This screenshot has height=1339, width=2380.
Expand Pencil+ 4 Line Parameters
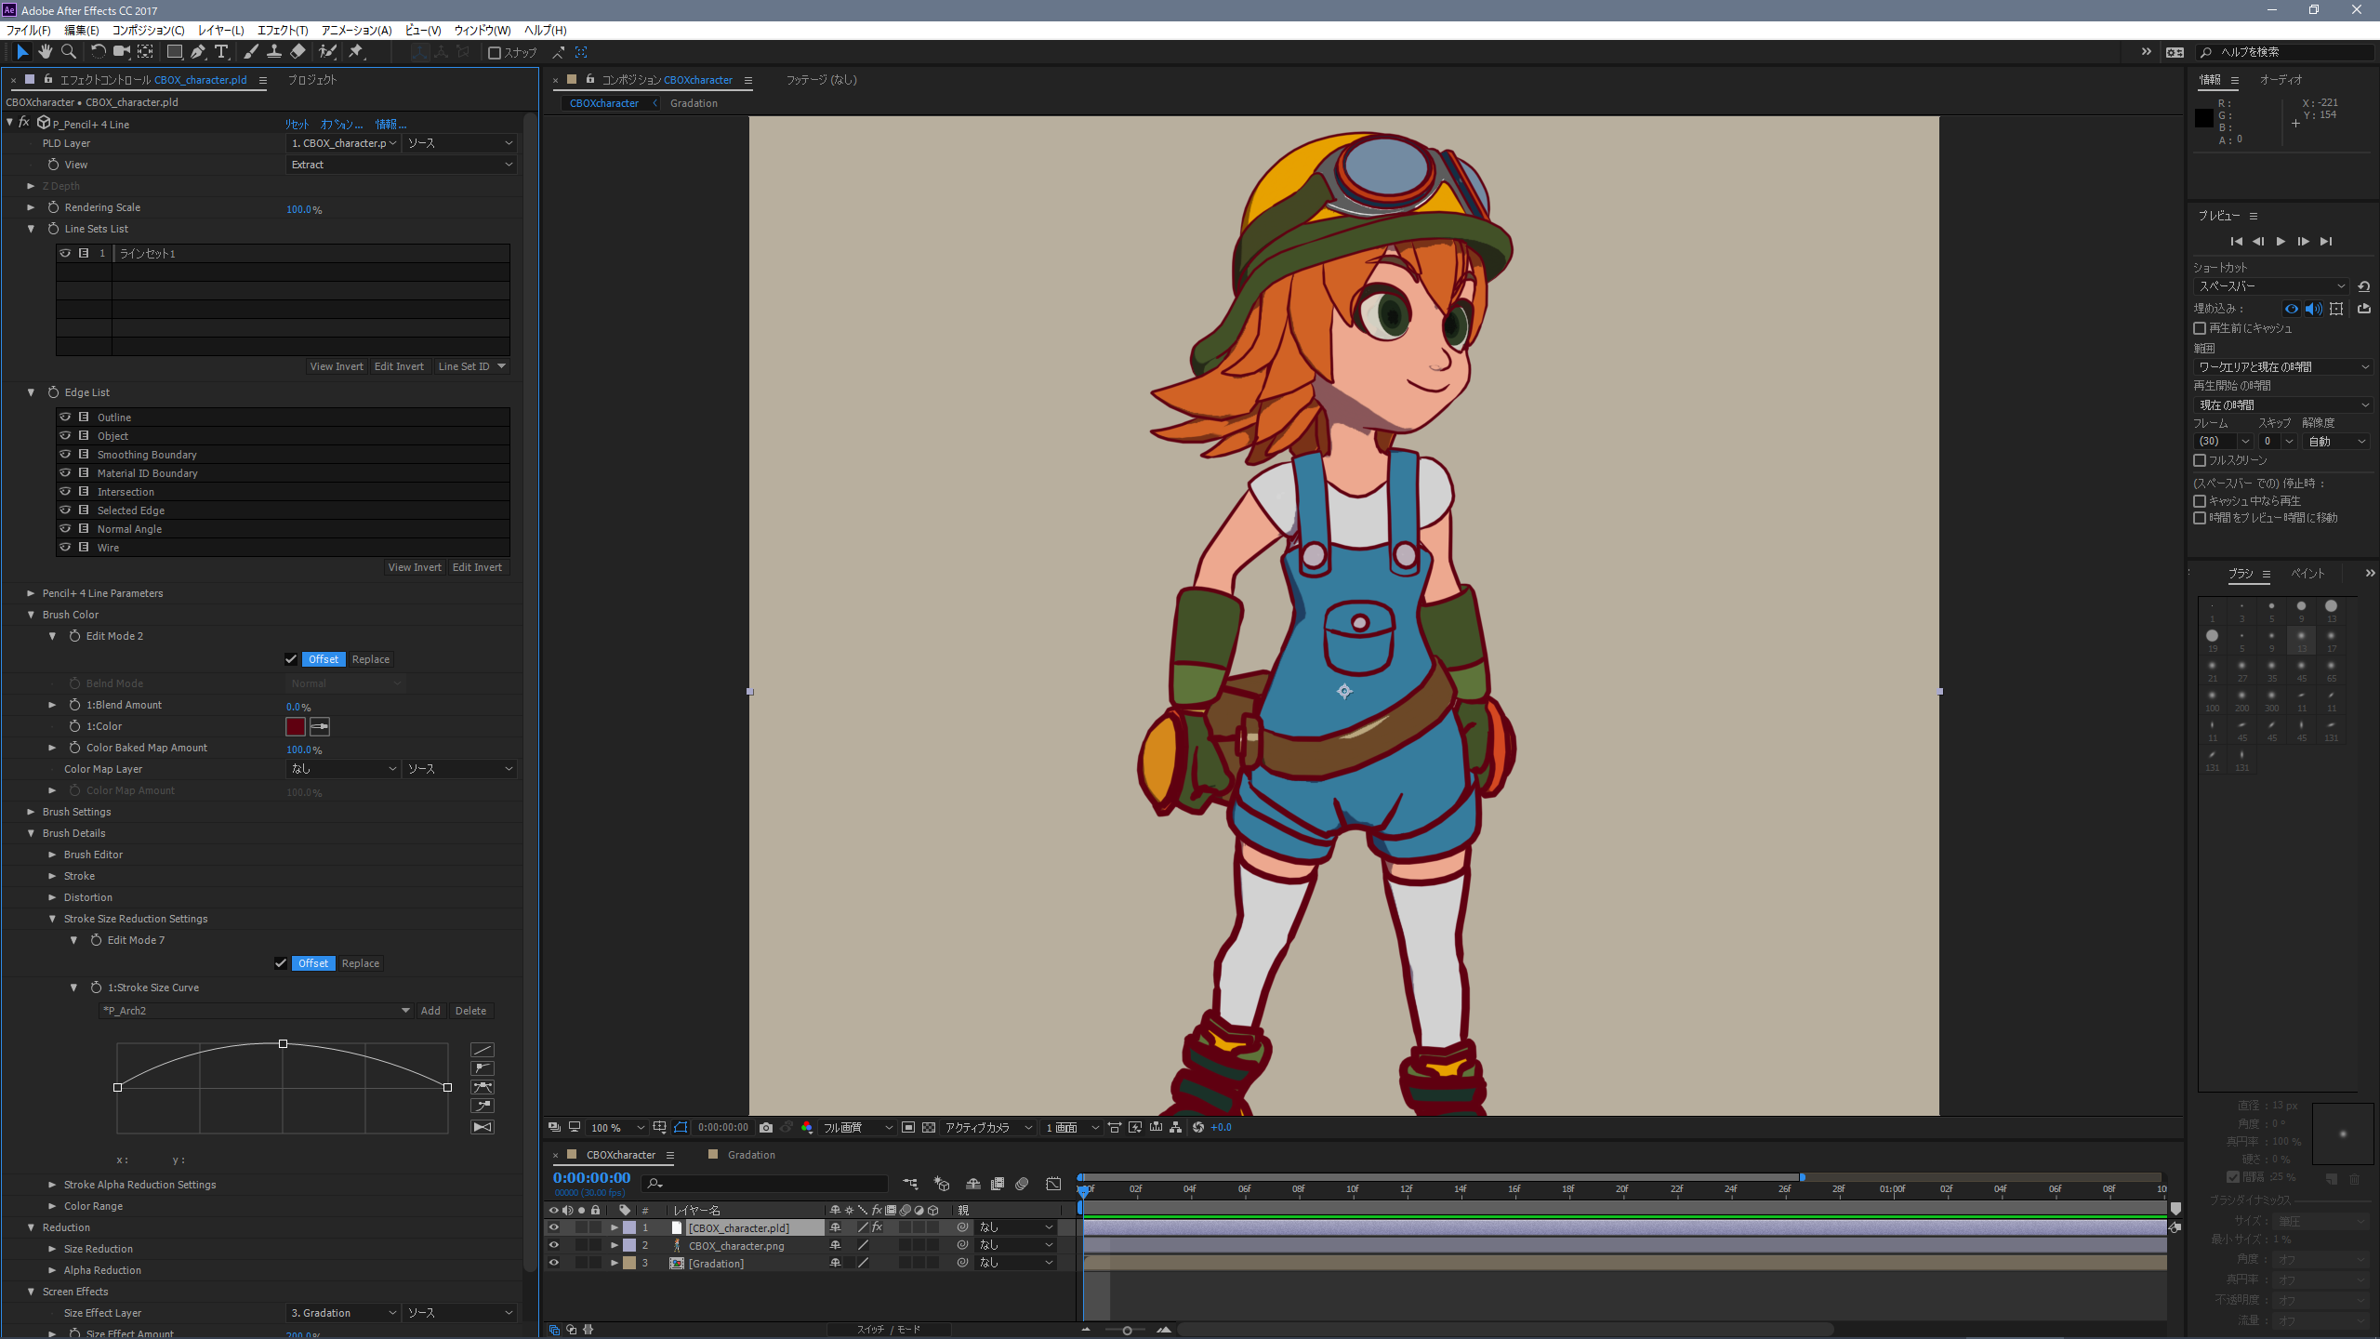(31, 593)
